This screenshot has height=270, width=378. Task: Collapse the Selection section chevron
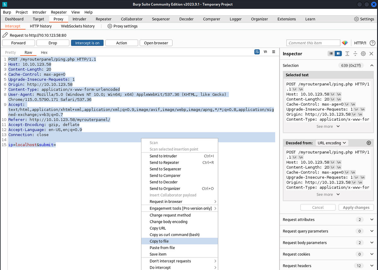tap(372, 65)
